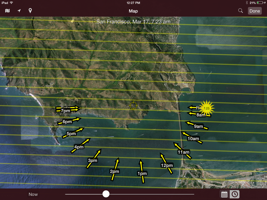Switch to clock time mode
The image size is (267, 200).
point(234,194)
